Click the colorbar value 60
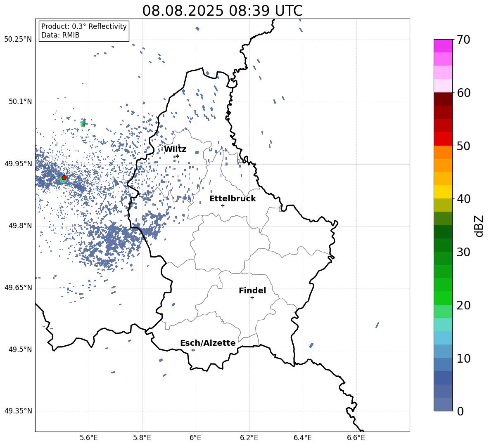The image size is (489, 446). click(x=464, y=93)
